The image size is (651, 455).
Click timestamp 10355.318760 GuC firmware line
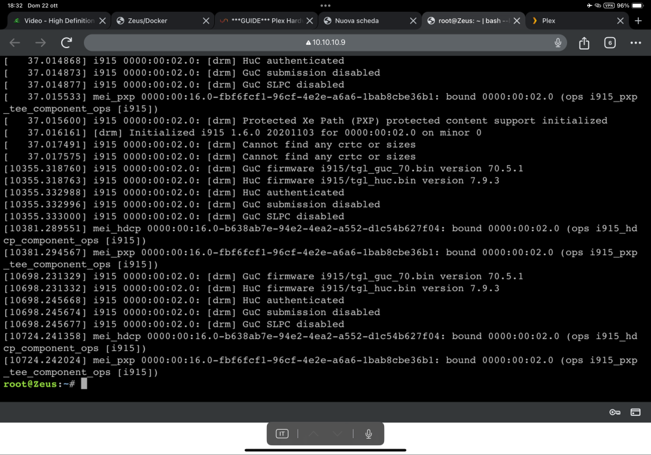(x=263, y=169)
